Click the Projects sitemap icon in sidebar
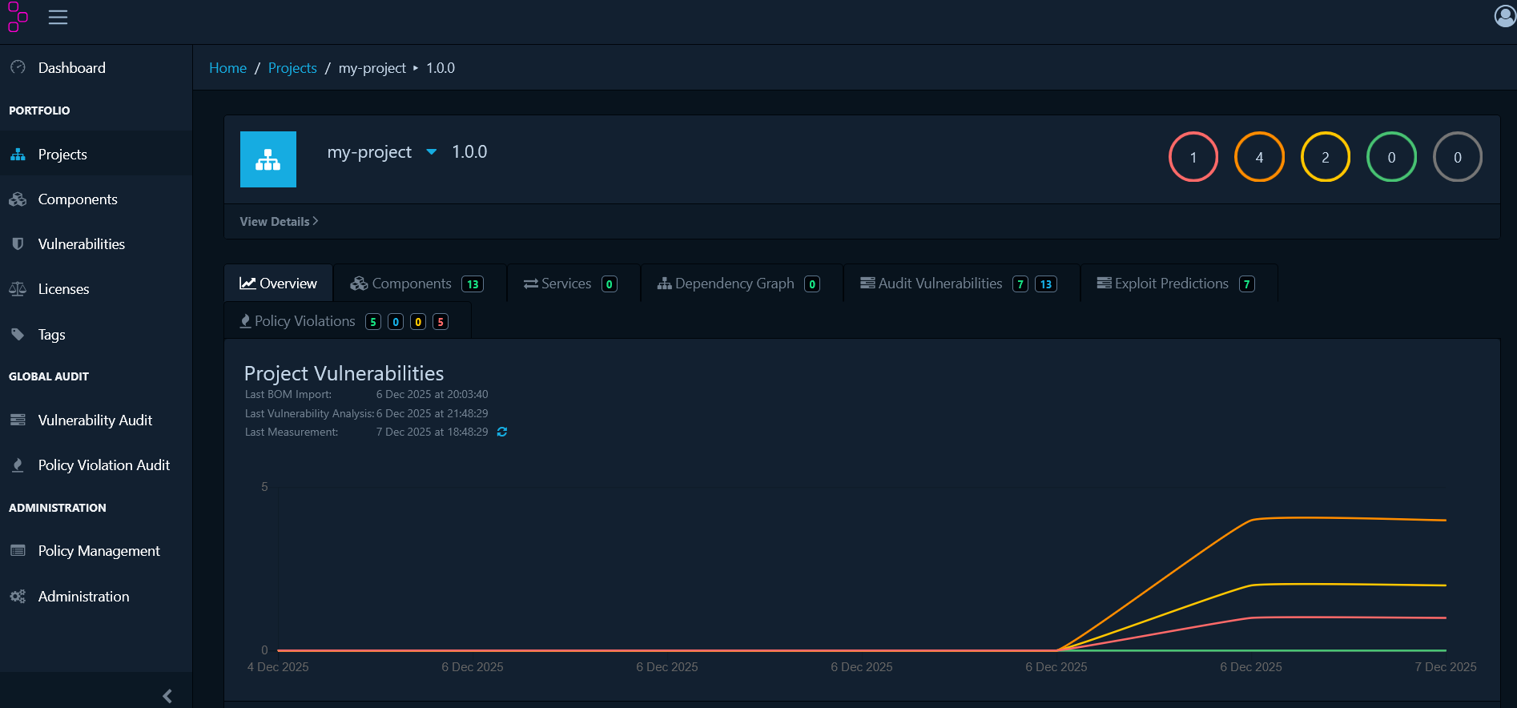The height and width of the screenshot is (708, 1517). (18, 155)
